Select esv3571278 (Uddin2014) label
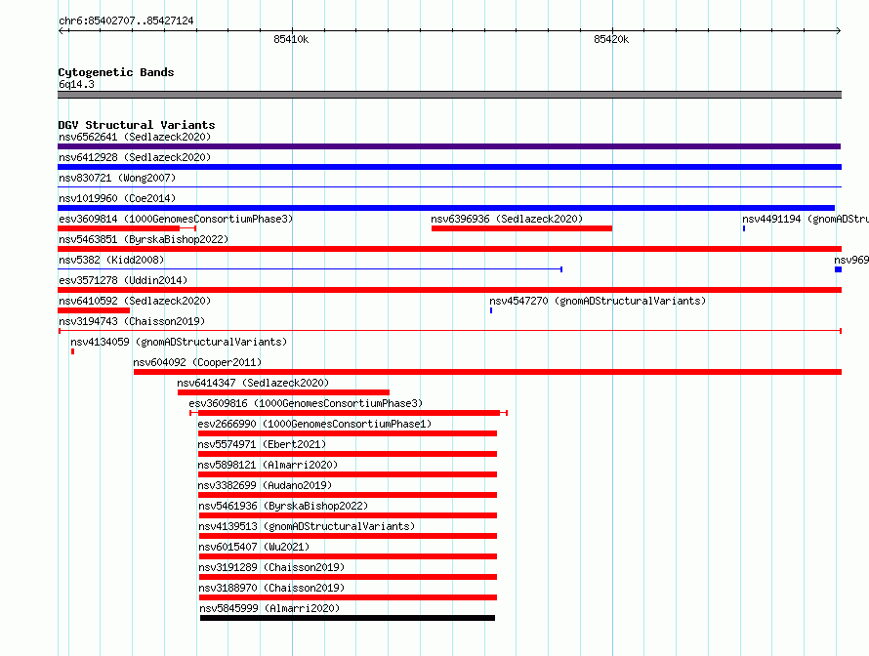The height and width of the screenshot is (656, 869). point(123,280)
